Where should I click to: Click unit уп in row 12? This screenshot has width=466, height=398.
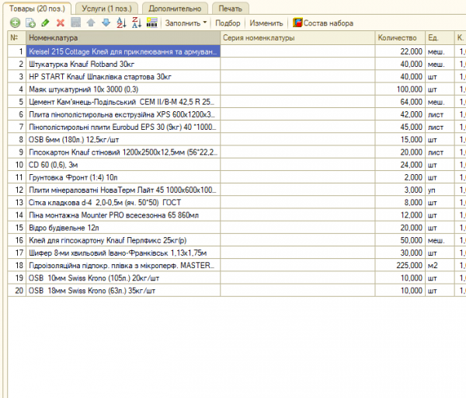point(440,190)
